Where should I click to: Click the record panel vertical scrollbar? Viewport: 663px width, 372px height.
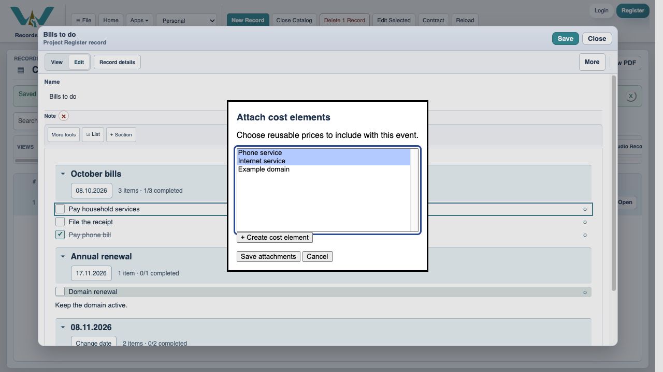(x=614, y=183)
